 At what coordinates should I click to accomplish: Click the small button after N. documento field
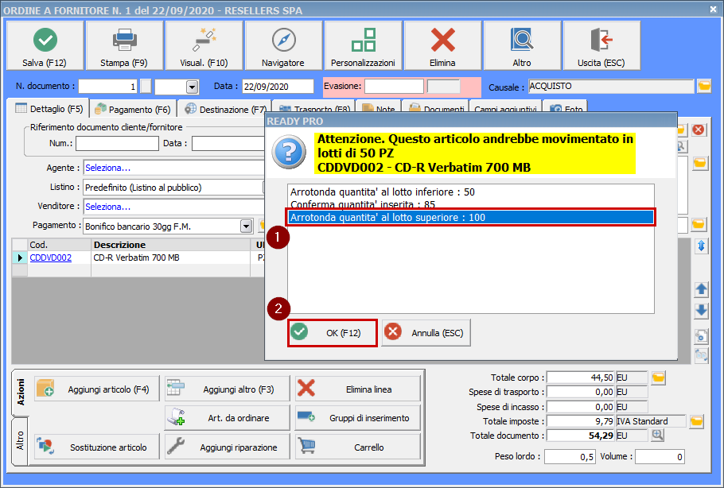pos(146,87)
